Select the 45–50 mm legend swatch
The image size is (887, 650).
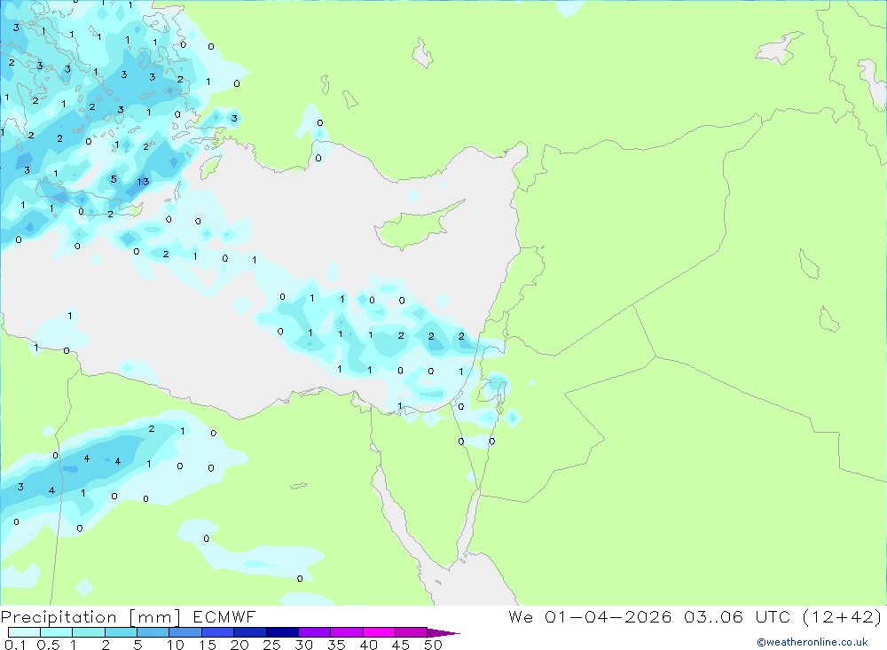click(x=412, y=632)
